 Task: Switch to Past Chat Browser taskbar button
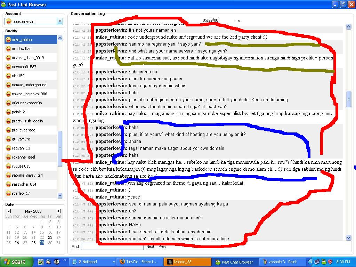pos(235,262)
